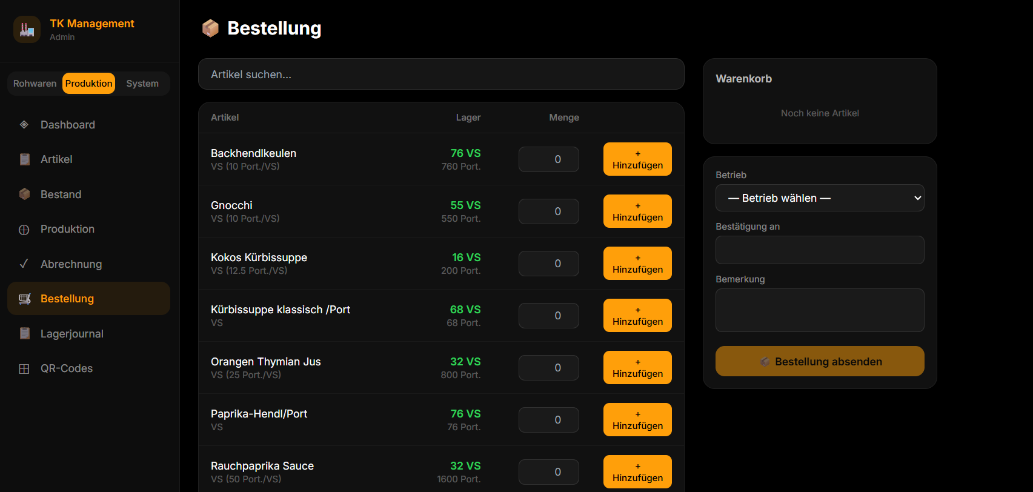Image resolution: width=1033 pixels, height=492 pixels.
Task: Open Lagerjournal via its journal icon
Action: point(24,333)
